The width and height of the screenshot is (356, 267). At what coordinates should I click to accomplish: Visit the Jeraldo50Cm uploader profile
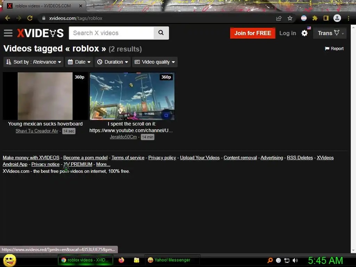[x=123, y=137]
